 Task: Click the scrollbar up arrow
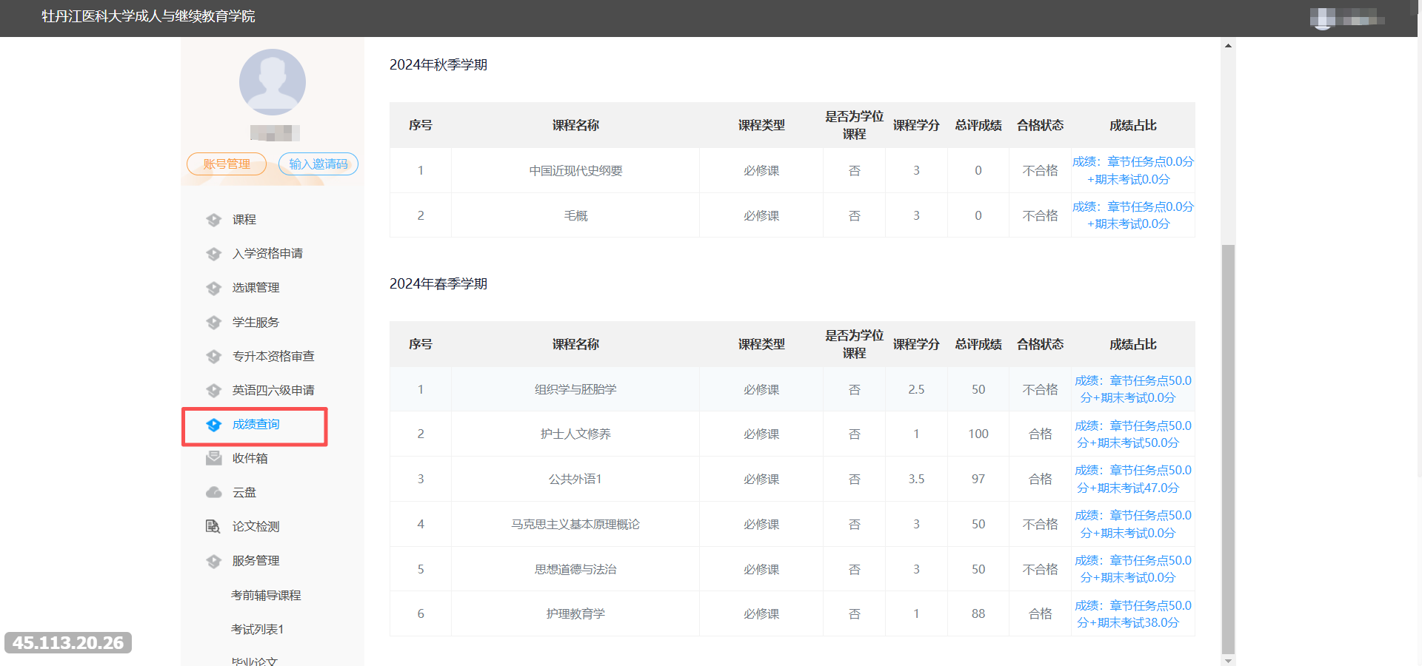coord(1229,46)
